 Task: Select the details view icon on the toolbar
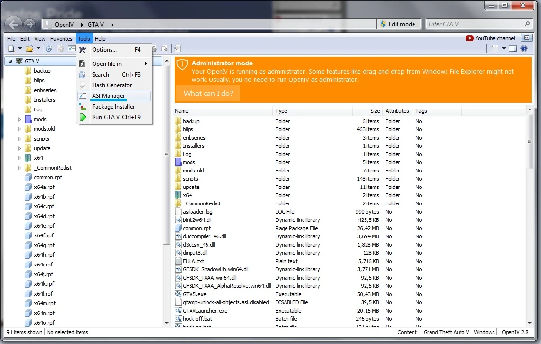pos(494,48)
